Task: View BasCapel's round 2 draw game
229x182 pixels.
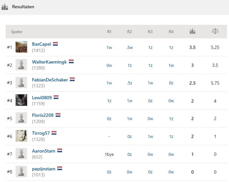Action: pos(130,48)
